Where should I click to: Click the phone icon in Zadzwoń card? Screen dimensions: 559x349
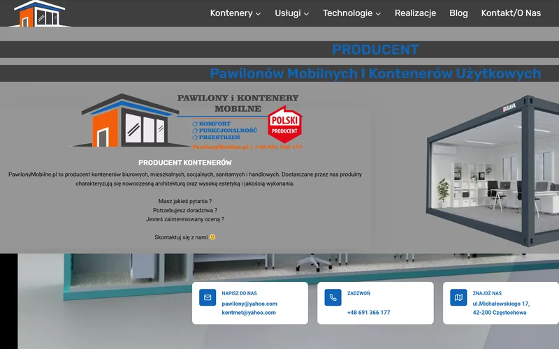pos(333,297)
